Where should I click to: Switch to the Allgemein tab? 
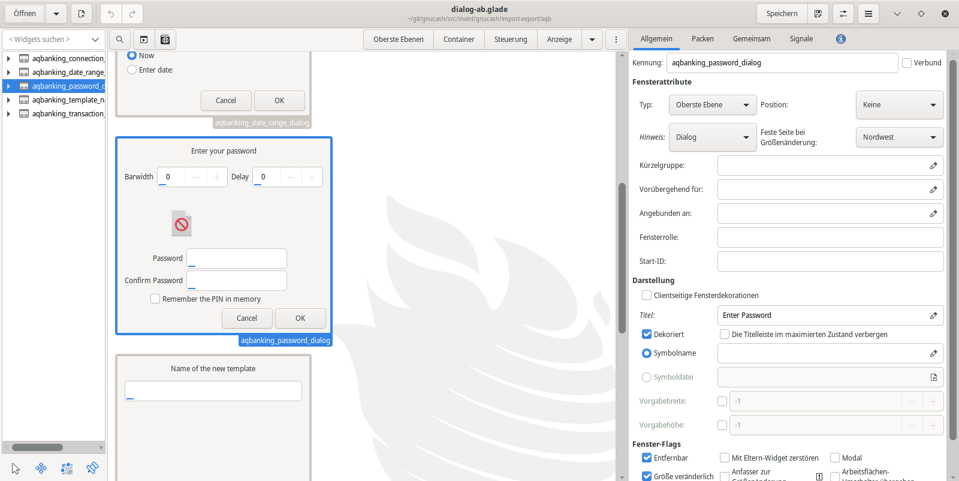click(656, 39)
